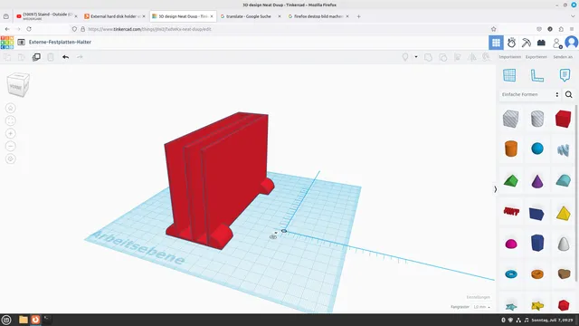Collapse the shapes panel with the chevron
Screen dimensions: 579x326
[x=495, y=189]
